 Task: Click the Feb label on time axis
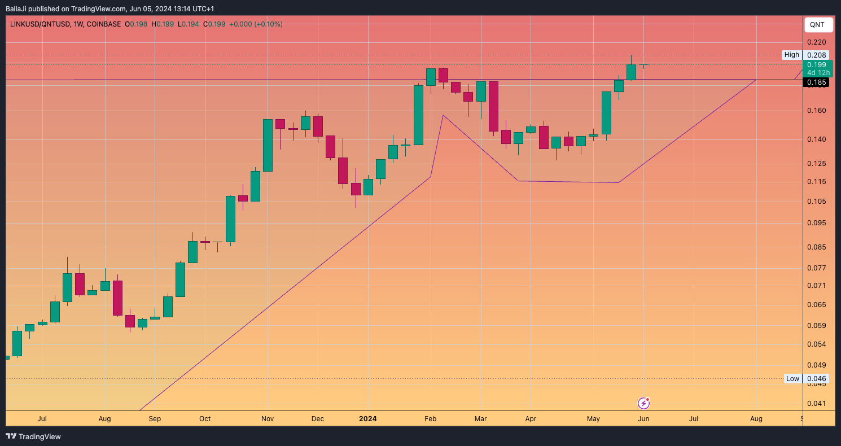pos(431,419)
